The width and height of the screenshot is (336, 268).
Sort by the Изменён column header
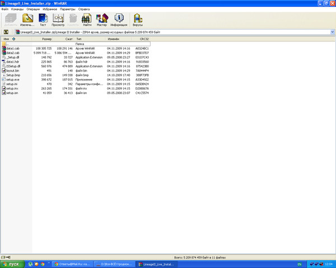[119, 39]
